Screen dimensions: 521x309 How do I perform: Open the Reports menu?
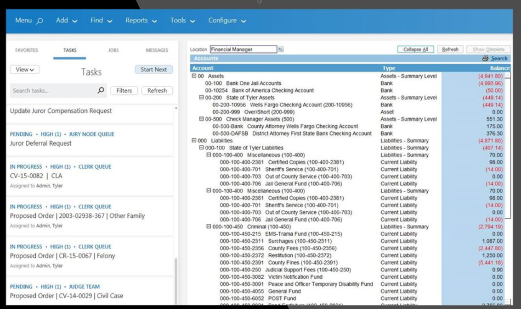coord(141,21)
